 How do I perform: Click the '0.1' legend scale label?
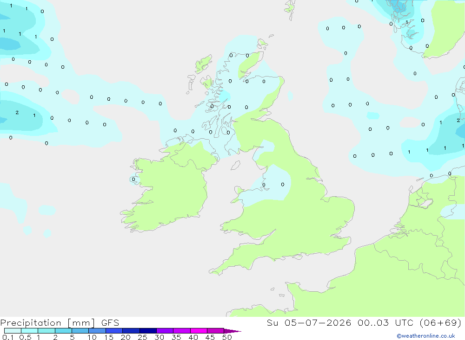coord(8,337)
